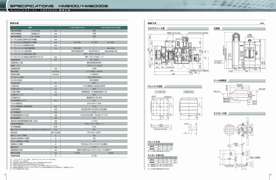Click the 正面図 section heading

pyautogui.click(x=217, y=29)
